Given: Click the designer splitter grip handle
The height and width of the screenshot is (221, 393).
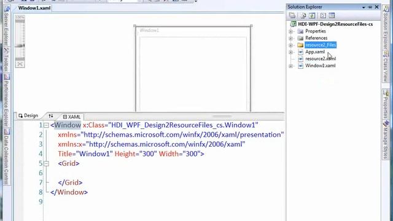Looking at the screenshot, I should point(222,116).
